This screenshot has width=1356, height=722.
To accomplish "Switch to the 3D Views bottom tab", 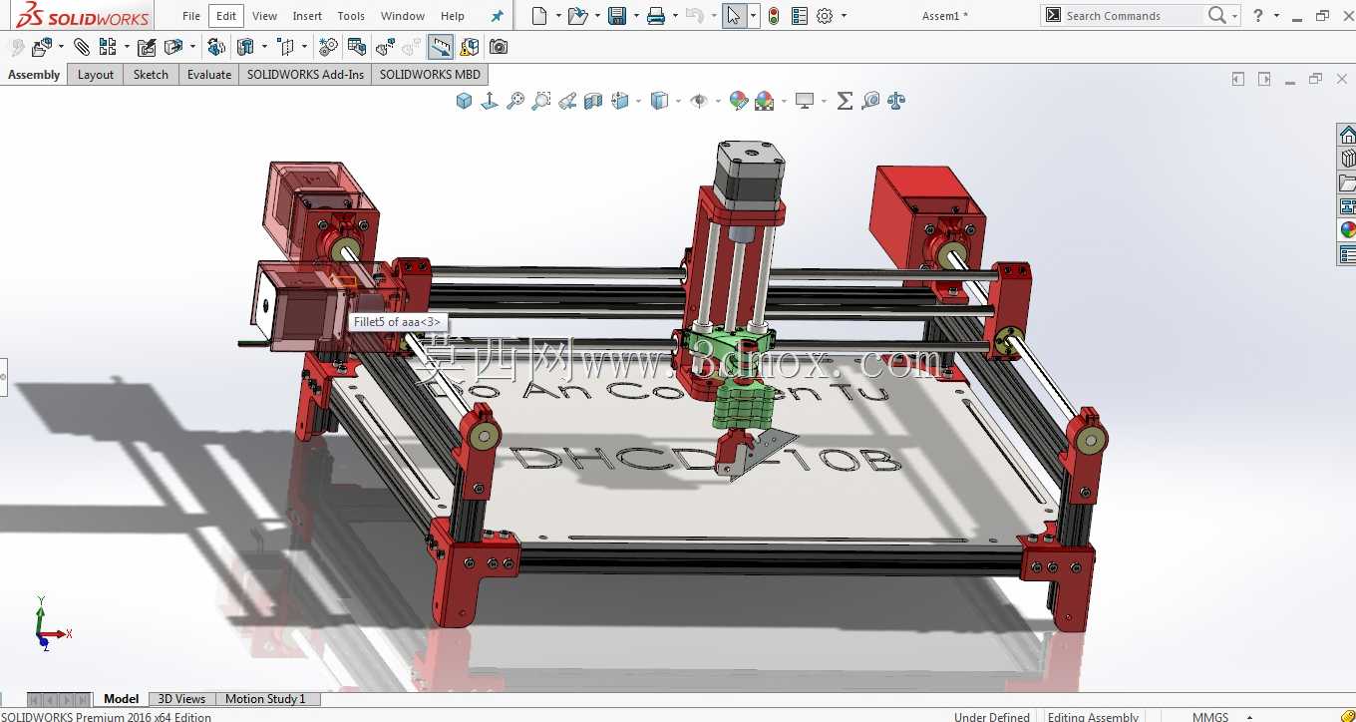I will coord(181,699).
